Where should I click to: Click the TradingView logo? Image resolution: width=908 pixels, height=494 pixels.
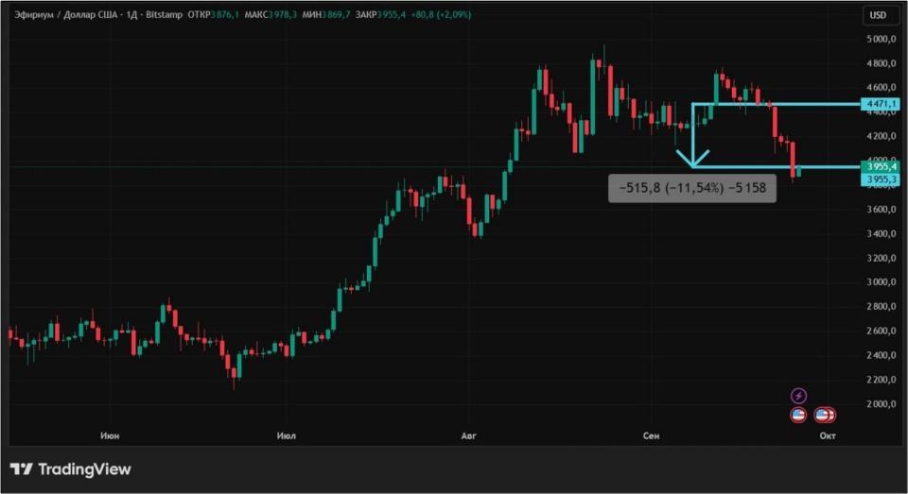coord(71,469)
